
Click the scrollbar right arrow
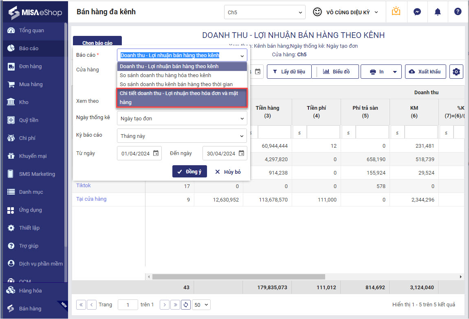(460, 277)
